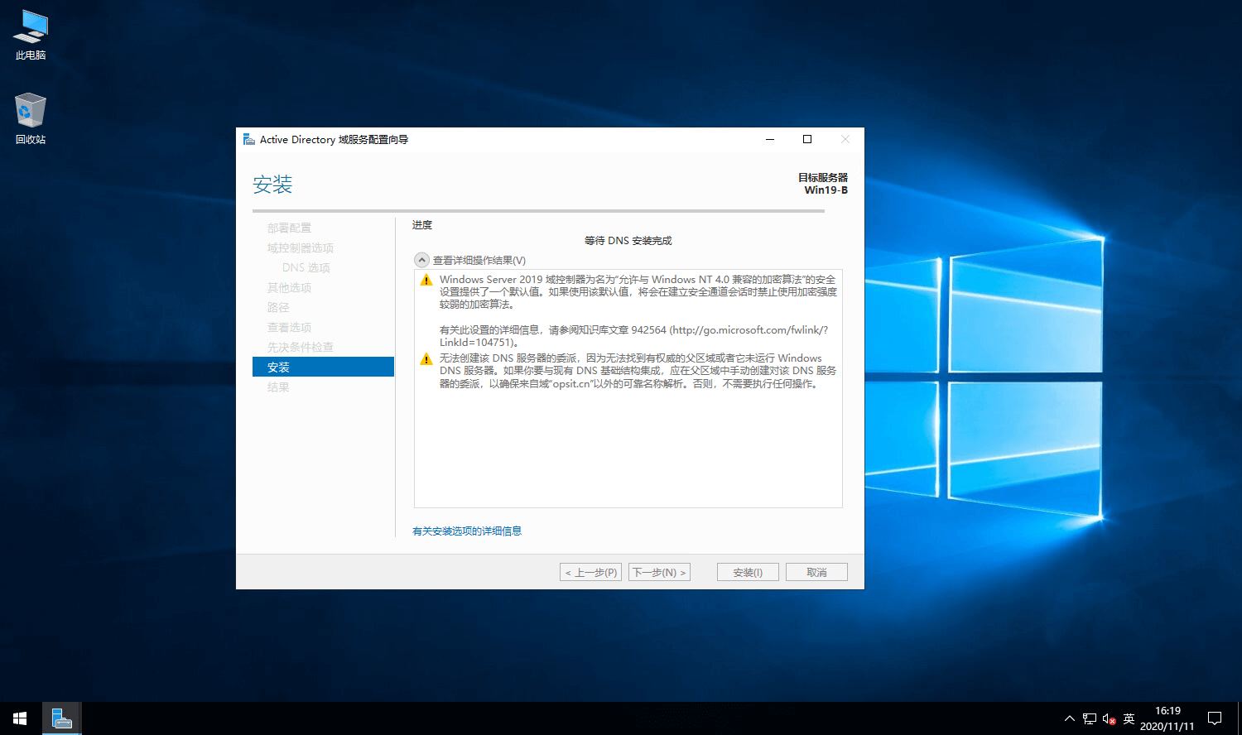
Task: Click the Win19-B target server name
Action: click(826, 190)
